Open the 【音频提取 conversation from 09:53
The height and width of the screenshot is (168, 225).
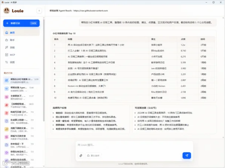click(x=22, y=105)
